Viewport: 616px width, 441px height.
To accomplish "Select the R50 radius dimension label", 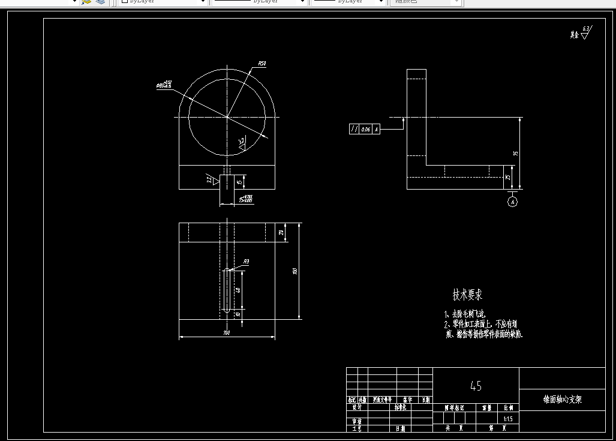I will coord(262,63).
